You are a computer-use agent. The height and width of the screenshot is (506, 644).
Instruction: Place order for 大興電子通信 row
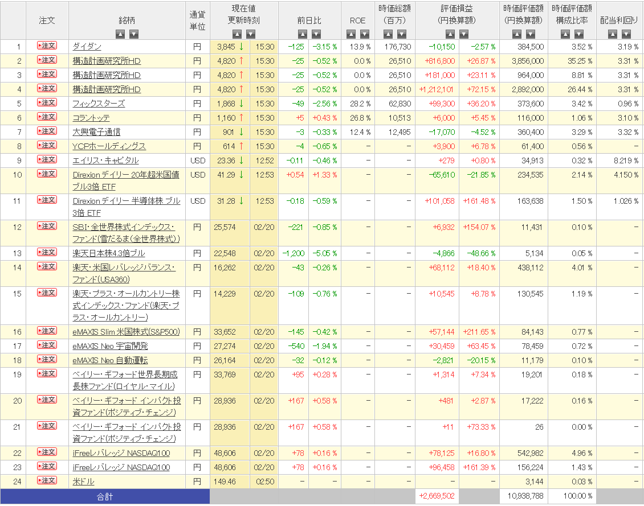[x=47, y=131]
